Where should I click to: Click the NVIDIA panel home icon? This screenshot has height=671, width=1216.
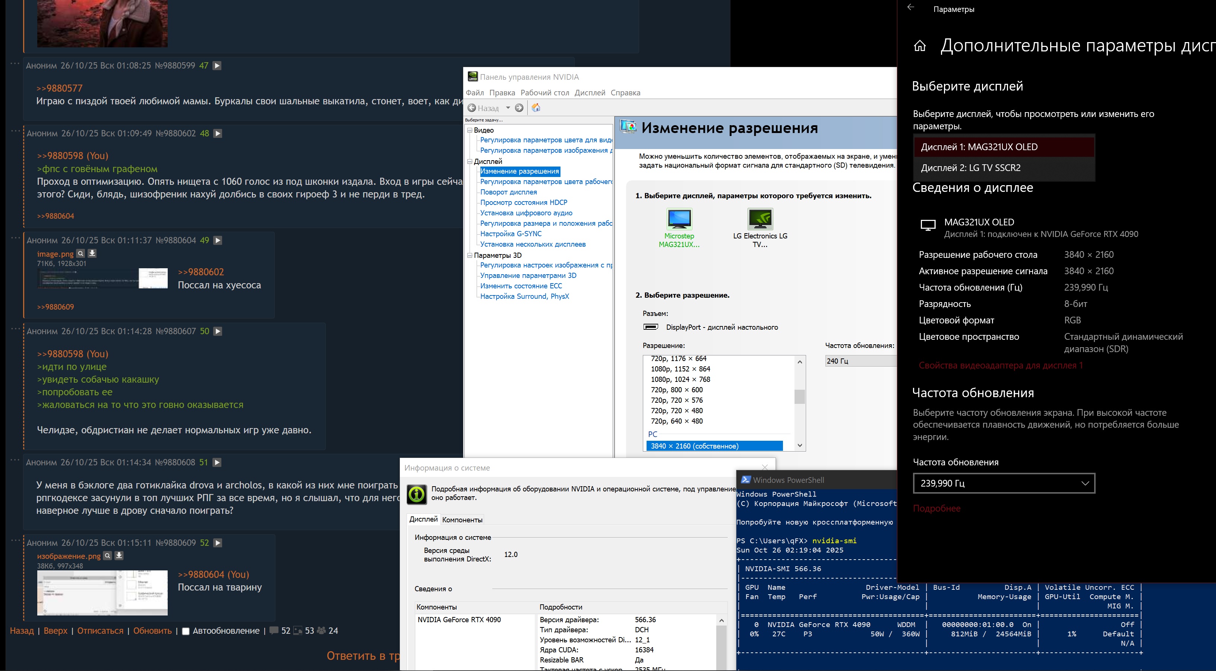point(536,108)
